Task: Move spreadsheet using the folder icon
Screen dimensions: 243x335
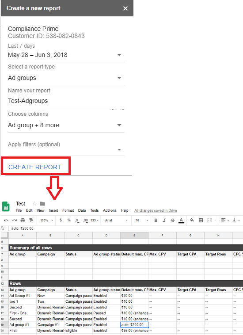Action: (x=42, y=204)
